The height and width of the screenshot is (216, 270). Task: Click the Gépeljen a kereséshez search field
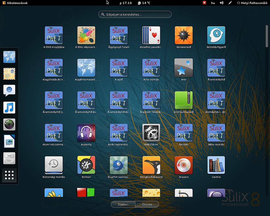(x=135, y=15)
